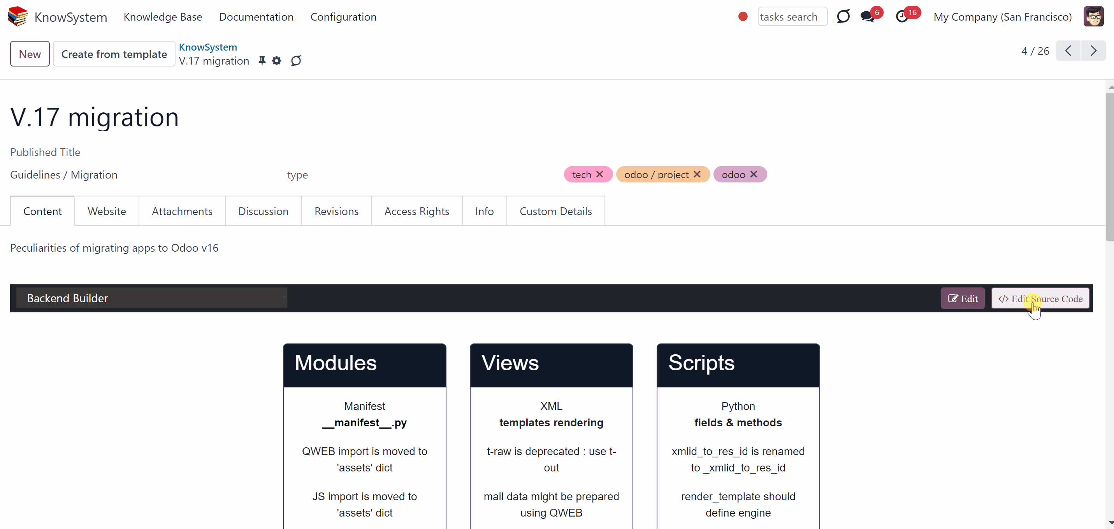
Task: Go to the next record arrow
Action: pyautogui.click(x=1093, y=51)
